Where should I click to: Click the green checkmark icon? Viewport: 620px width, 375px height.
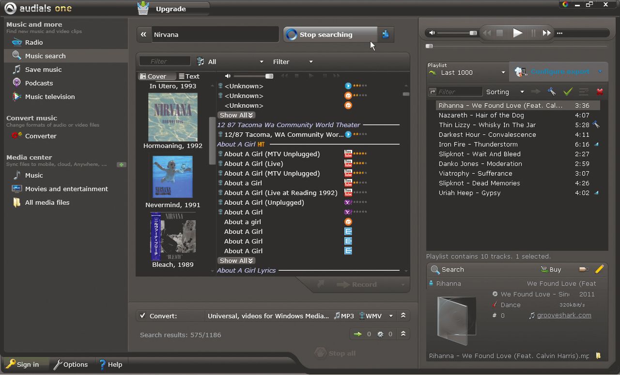pos(568,92)
